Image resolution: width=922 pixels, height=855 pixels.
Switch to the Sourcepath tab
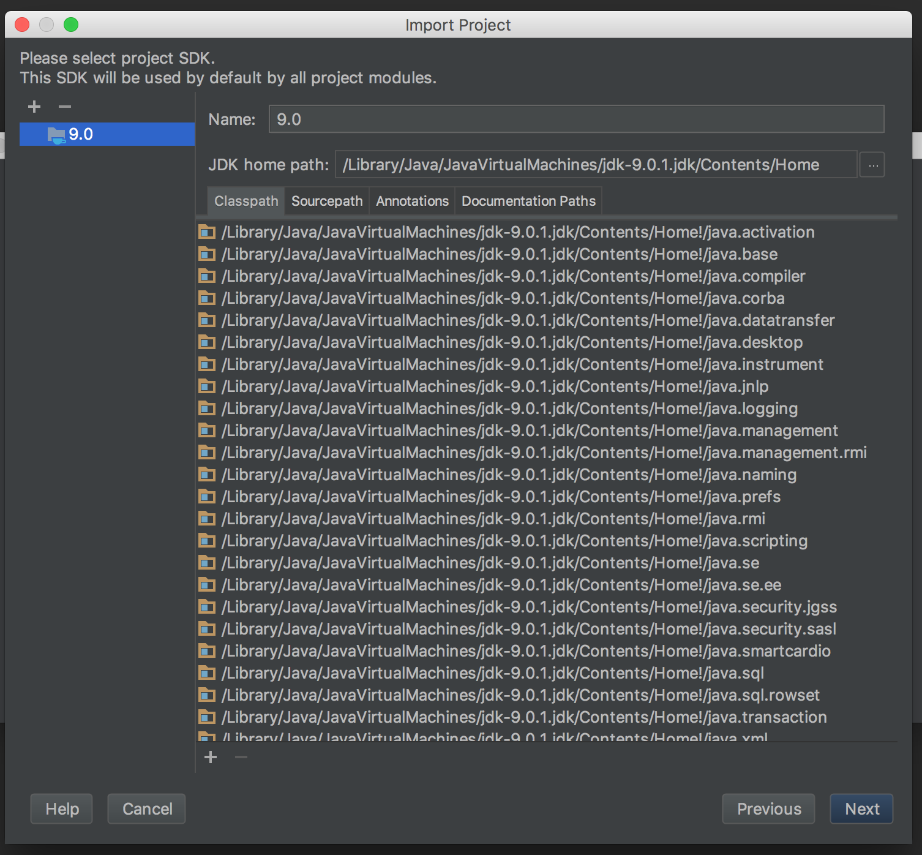[x=327, y=201]
